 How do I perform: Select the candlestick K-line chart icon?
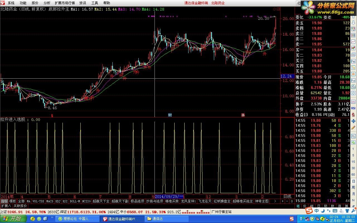click(353, 48)
